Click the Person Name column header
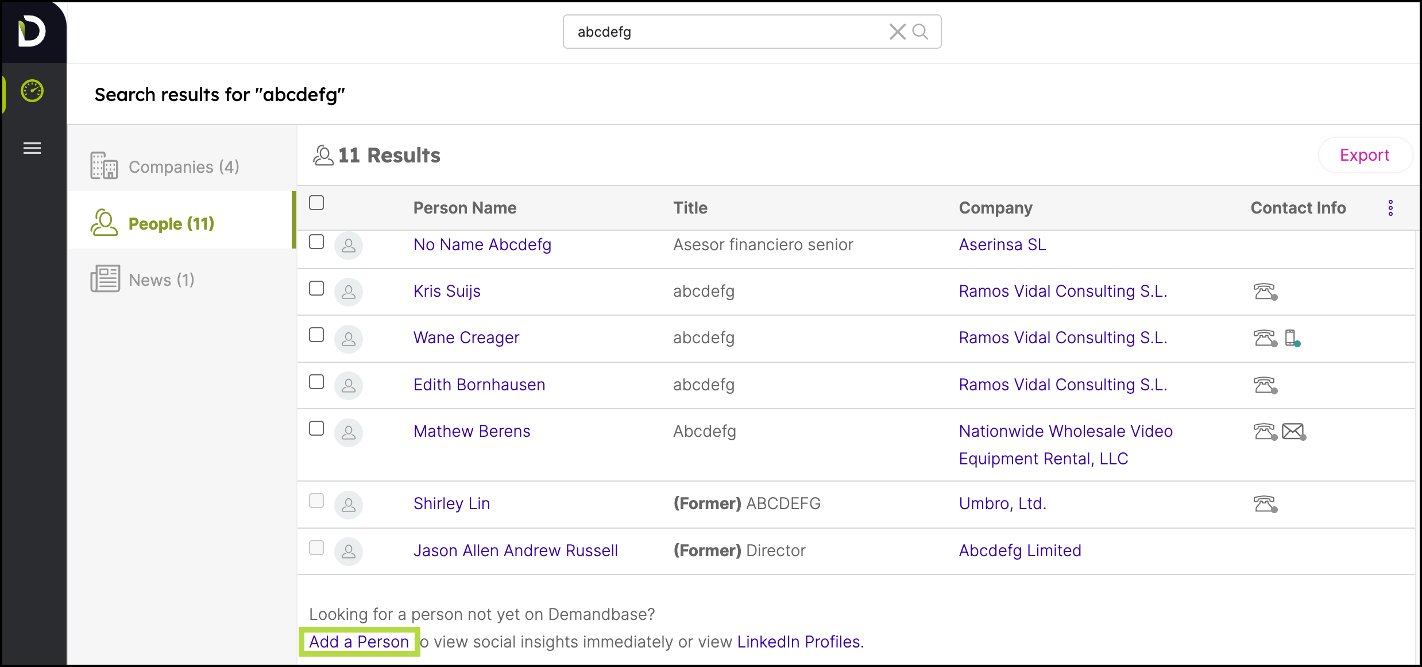Viewport: 1422px width, 667px height. pos(465,208)
